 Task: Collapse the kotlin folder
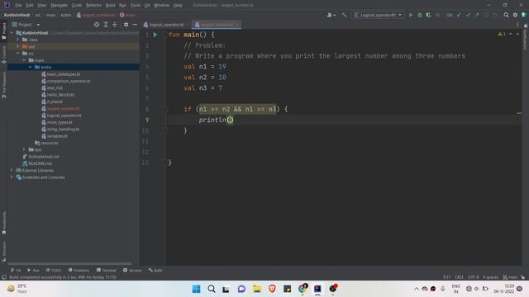point(31,67)
